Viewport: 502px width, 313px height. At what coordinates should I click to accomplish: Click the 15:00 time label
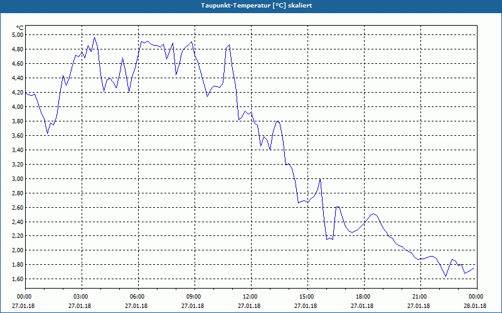click(x=307, y=297)
